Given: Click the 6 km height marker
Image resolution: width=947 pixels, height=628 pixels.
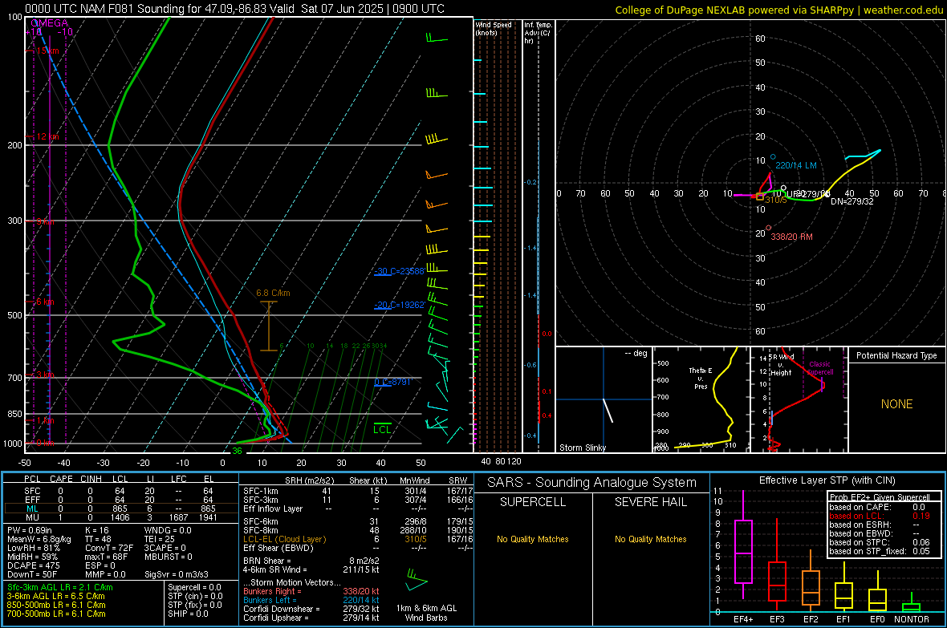Looking at the screenshot, I should click(45, 302).
